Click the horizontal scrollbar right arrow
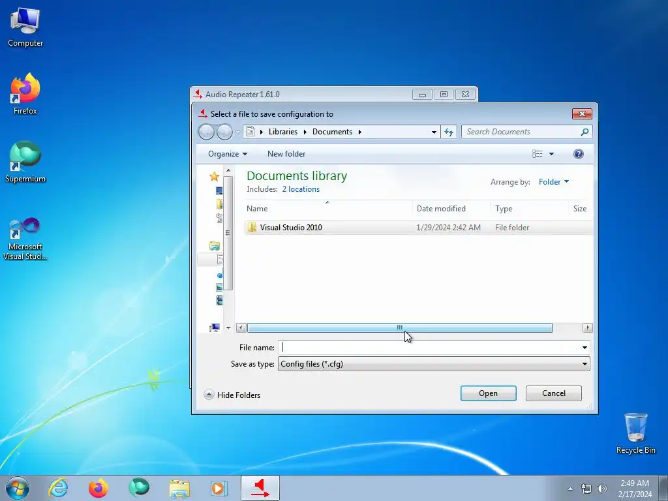The width and height of the screenshot is (668, 501). tap(588, 327)
